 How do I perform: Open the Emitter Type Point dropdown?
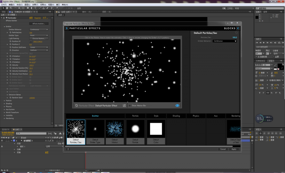(x=39, y=35)
